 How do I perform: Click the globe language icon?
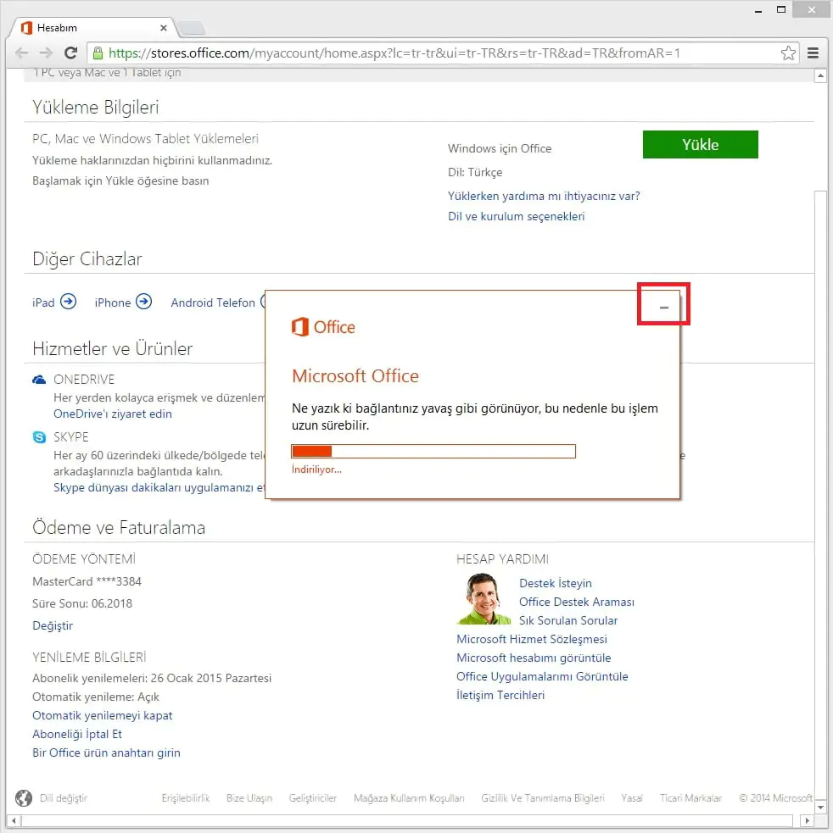(24, 798)
